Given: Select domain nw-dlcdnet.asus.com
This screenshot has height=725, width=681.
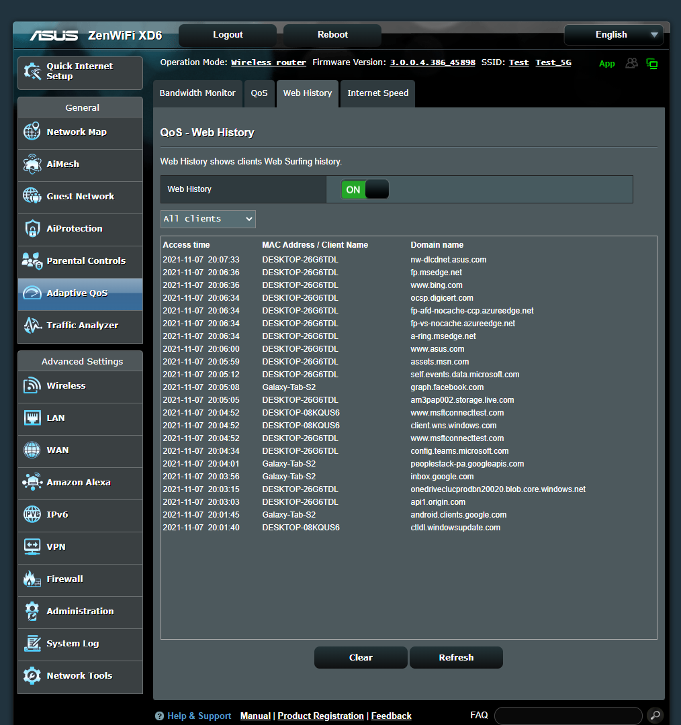Looking at the screenshot, I should pyautogui.click(x=449, y=259).
